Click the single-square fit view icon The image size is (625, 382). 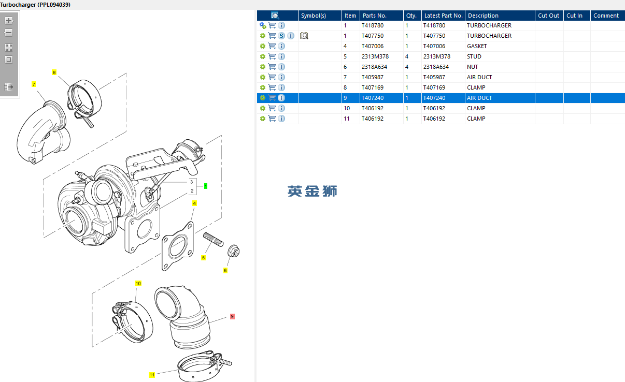click(9, 60)
